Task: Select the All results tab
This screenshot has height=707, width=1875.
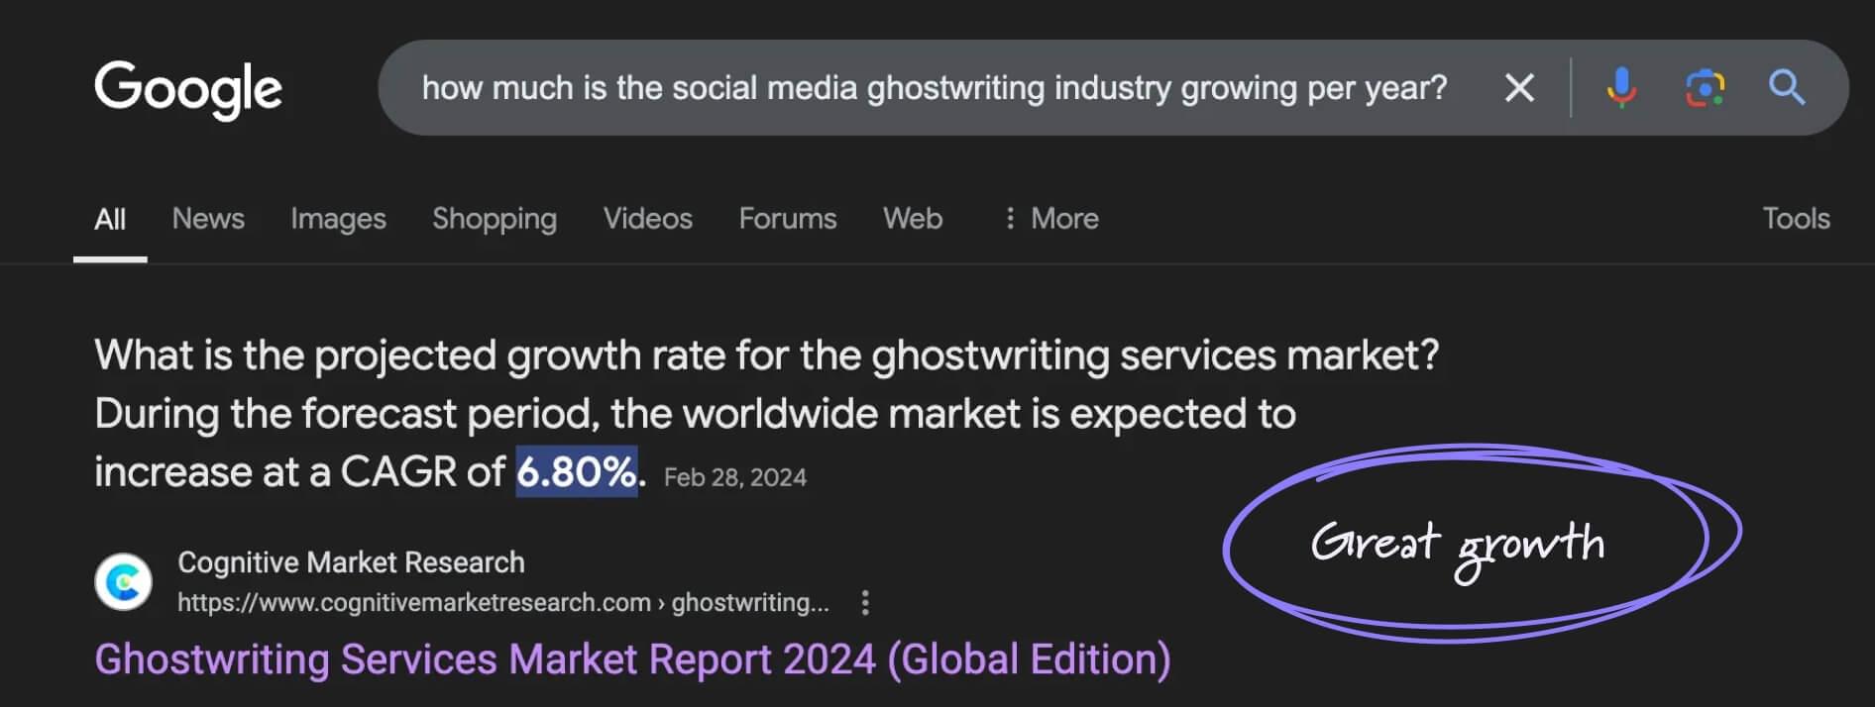Action: point(110,219)
